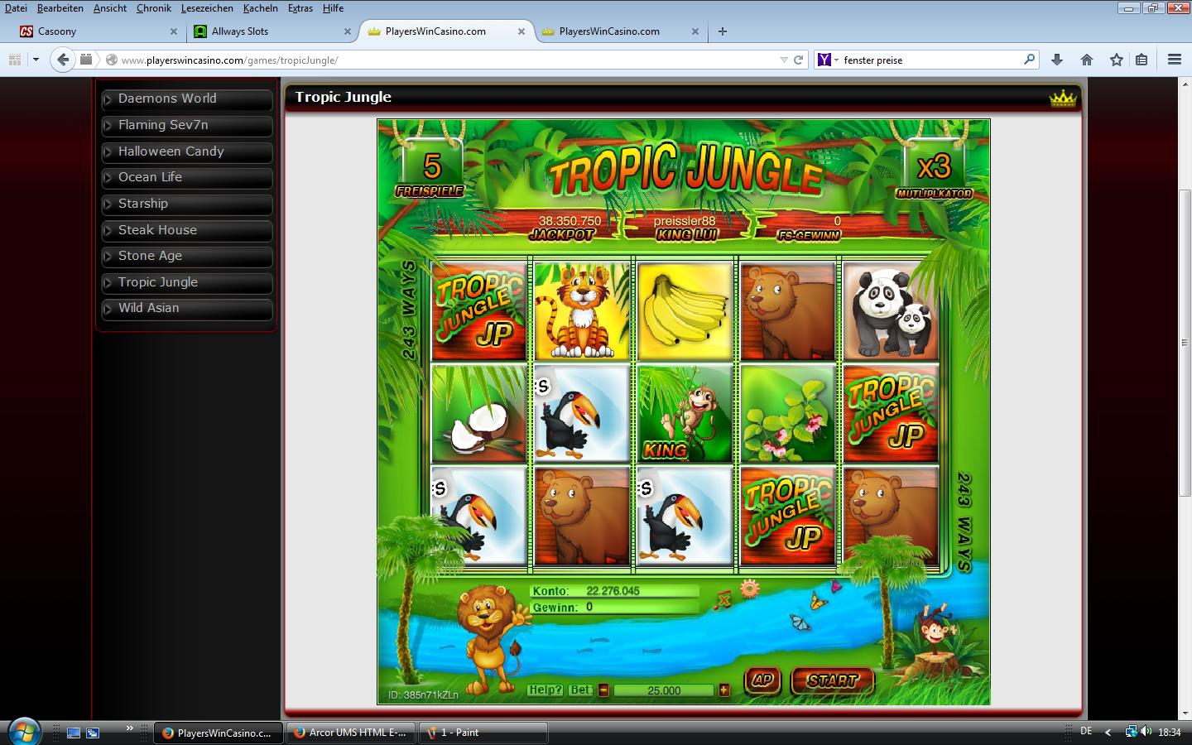
Task: Open the Datei menu
Action: tap(16, 8)
